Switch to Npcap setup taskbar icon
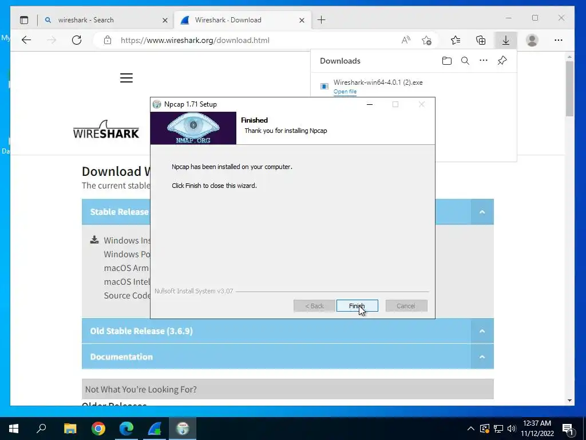The height and width of the screenshot is (440, 586). pyautogui.click(x=183, y=429)
